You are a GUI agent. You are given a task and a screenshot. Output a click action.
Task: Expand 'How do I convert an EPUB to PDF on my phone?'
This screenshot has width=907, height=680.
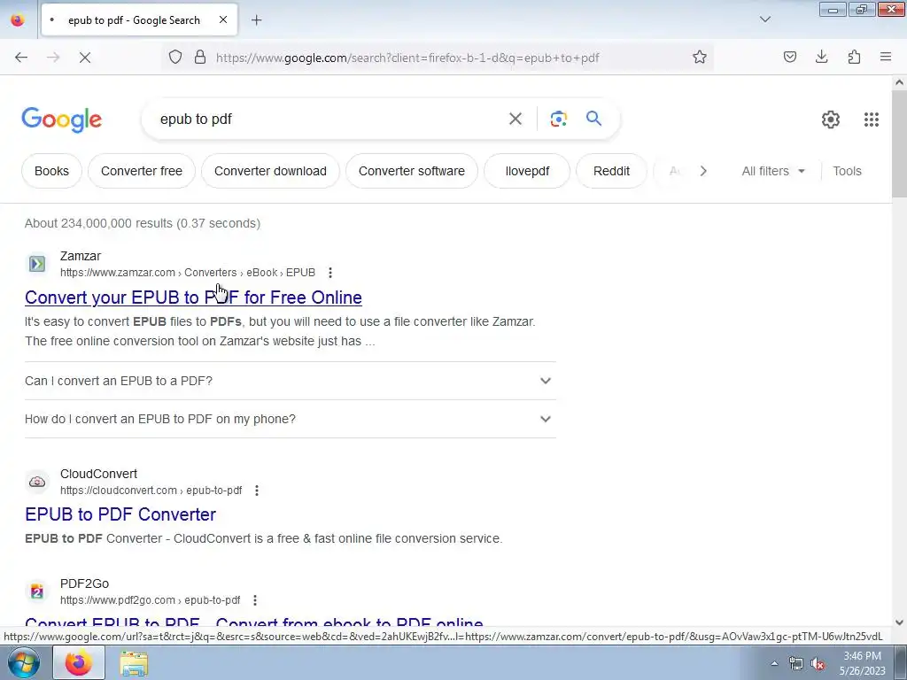coord(291,419)
